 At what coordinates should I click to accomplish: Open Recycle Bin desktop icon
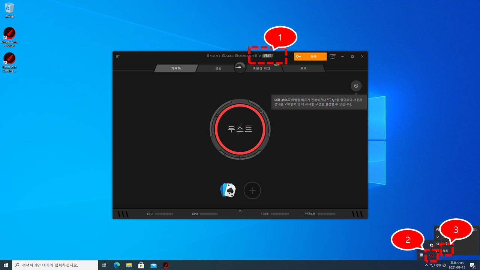pos(9,10)
